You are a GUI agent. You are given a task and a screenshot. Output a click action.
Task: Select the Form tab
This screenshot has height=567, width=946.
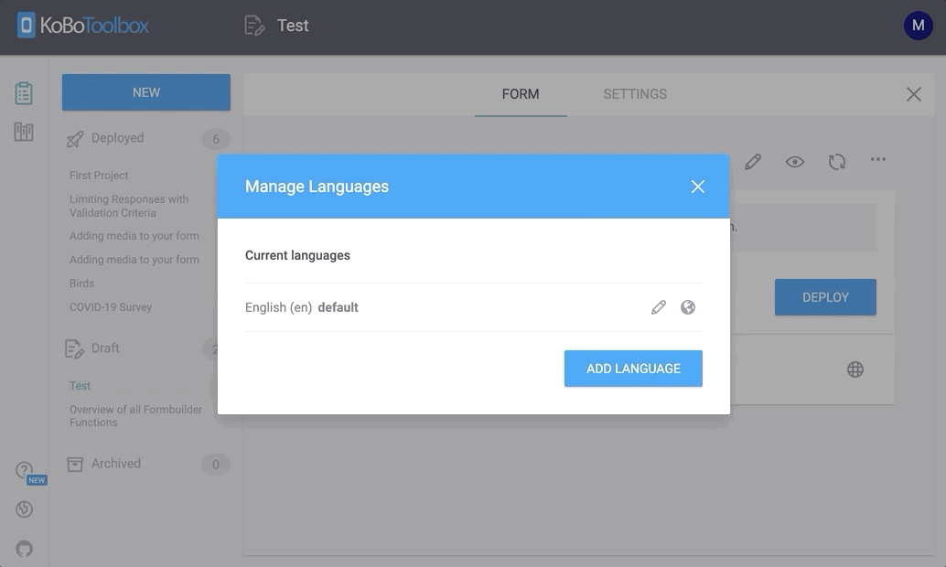tap(520, 94)
